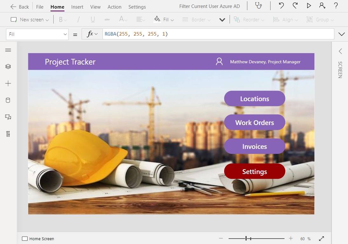Toggle underline formatting
This screenshot has height=244, width=348.
pyautogui.click(x=92, y=19)
